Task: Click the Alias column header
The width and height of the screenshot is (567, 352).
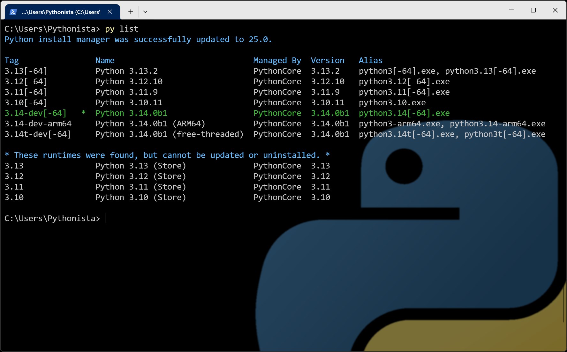Action: [x=371, y=60]
